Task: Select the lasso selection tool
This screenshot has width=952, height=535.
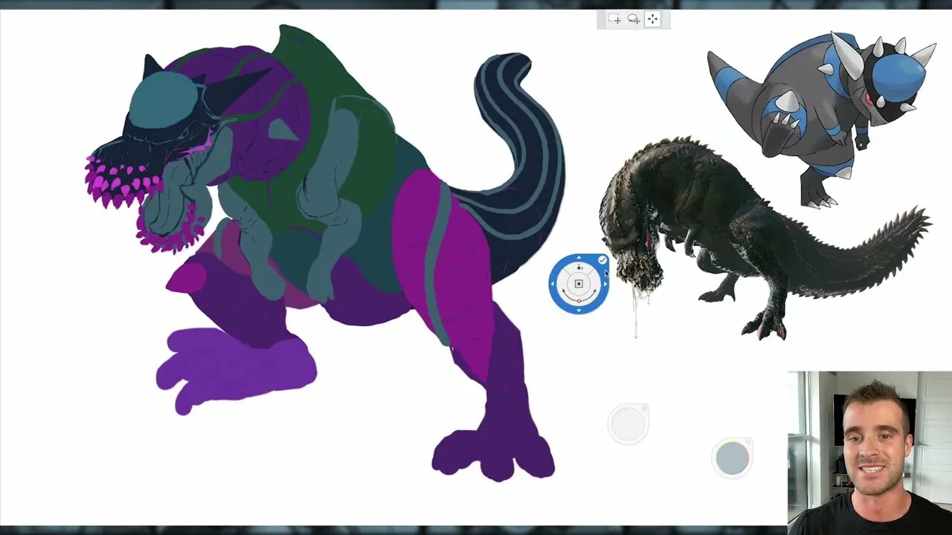Action: (634, 19)
